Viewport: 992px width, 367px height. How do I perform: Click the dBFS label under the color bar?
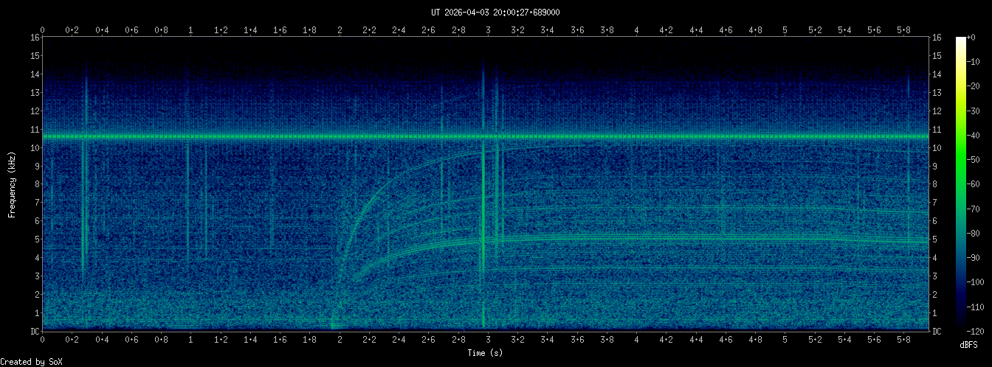(969, 344)
